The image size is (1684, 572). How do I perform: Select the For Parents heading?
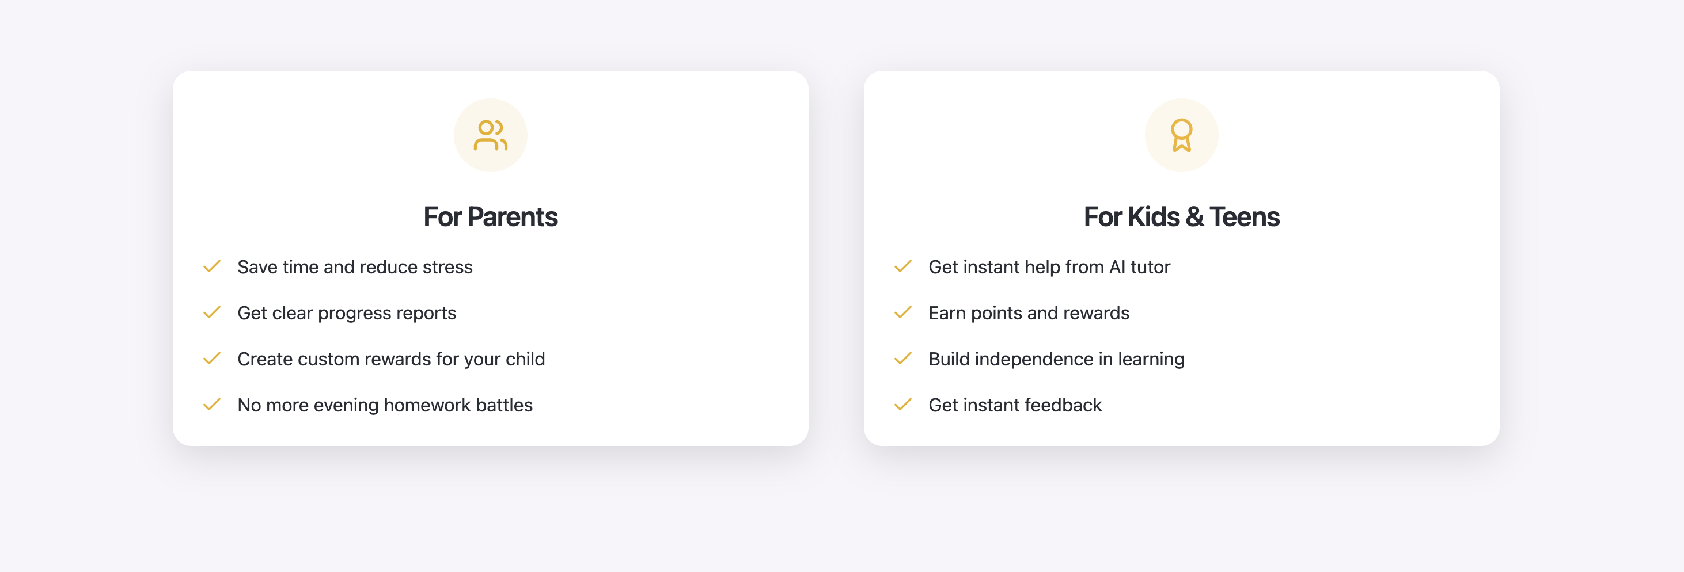pyautogui.click(x=490, y=216)
